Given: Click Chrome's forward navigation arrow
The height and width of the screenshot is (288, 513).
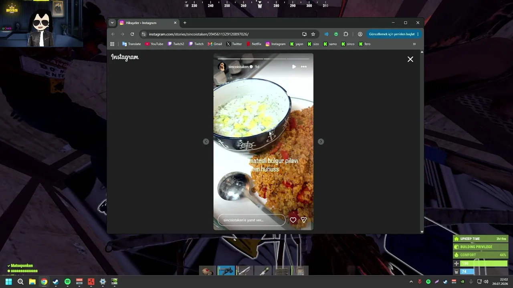Looking at the screenshot, I should coord(123,34).
